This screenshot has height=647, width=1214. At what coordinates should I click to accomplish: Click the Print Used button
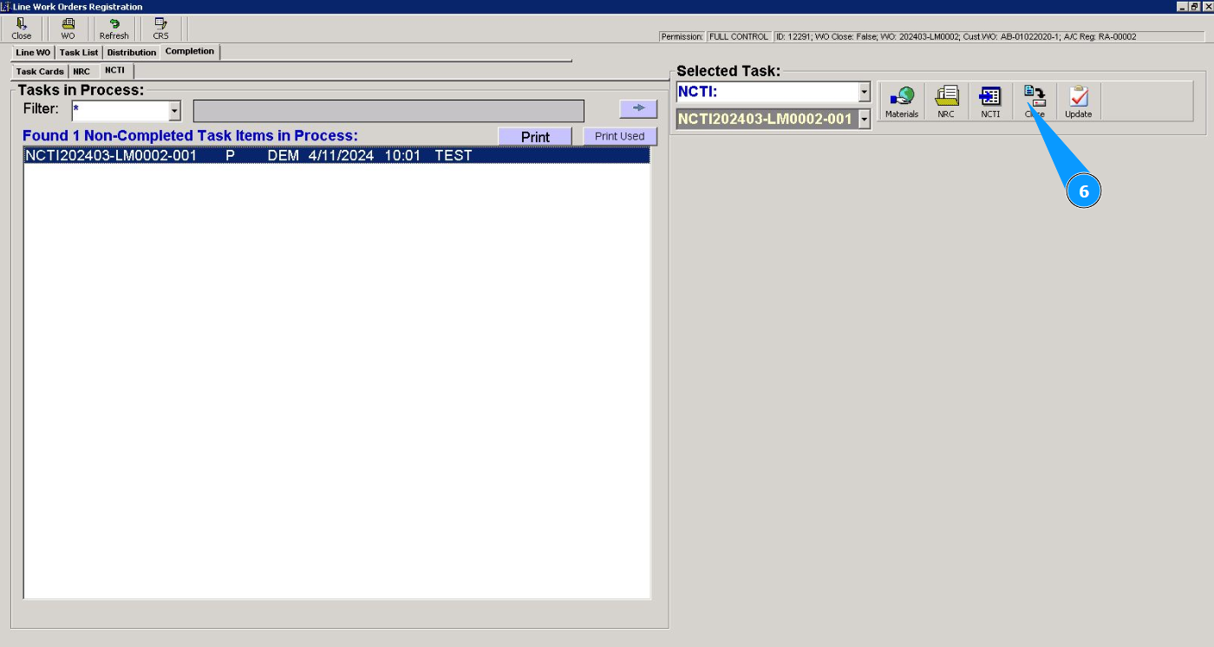pos(620,137)
